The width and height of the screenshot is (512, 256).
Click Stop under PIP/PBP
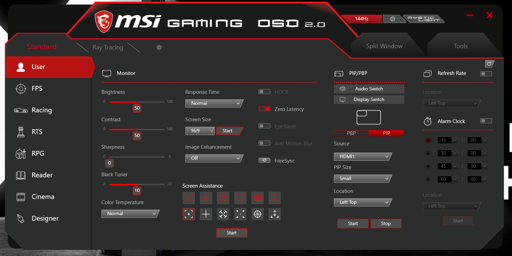click(386, 223)
